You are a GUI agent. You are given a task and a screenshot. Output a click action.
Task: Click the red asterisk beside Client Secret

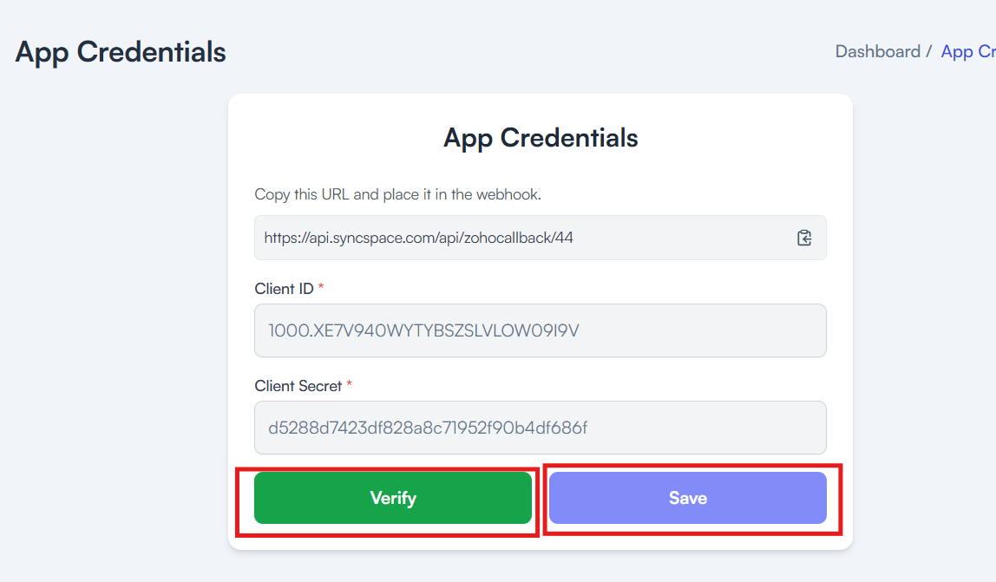click(x=349, y=383)
